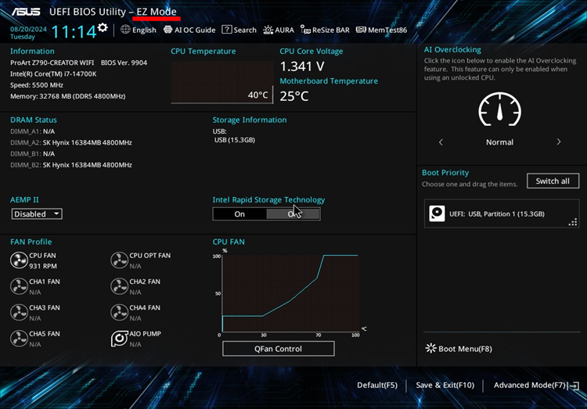
Task: Open the AI OC Guide
Action: [189, 30]
